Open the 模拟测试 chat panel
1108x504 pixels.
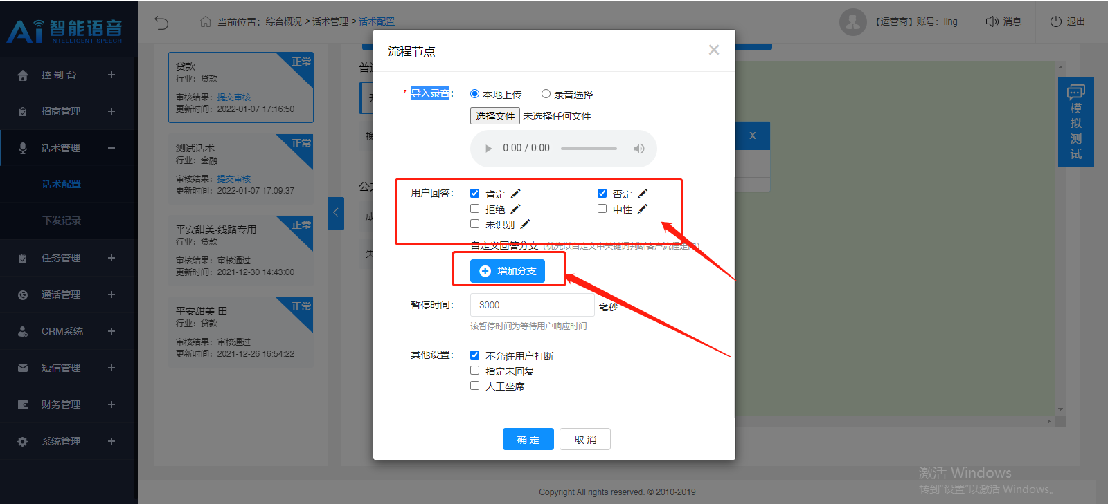click(x=1076, y=122)
